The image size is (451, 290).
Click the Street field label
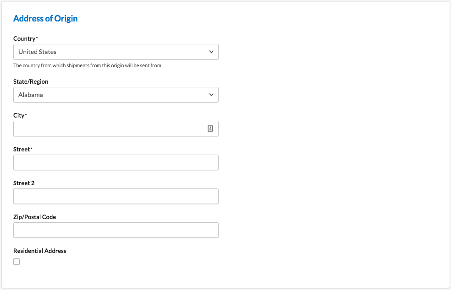22,149
